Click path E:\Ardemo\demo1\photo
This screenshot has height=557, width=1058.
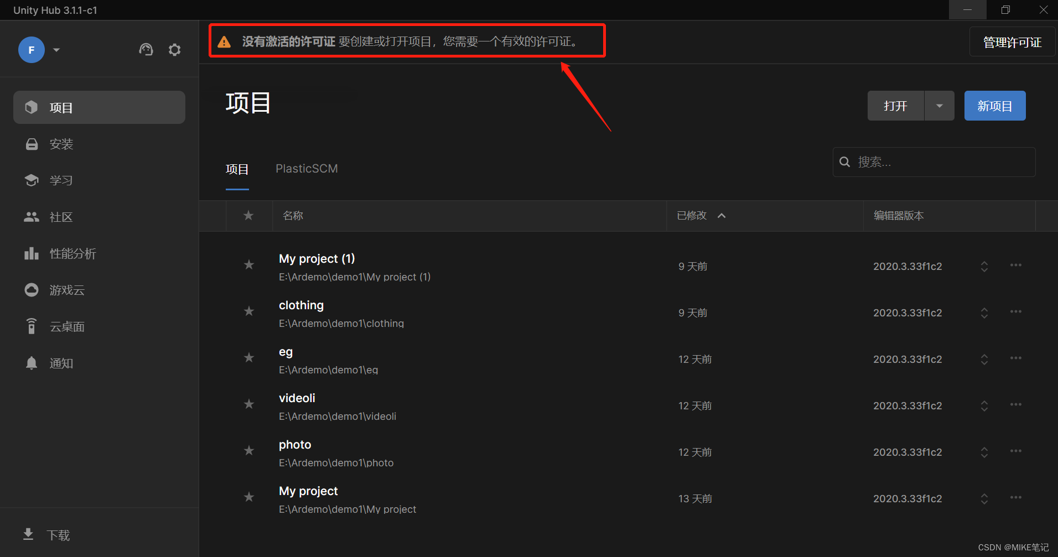coord(336,463)
